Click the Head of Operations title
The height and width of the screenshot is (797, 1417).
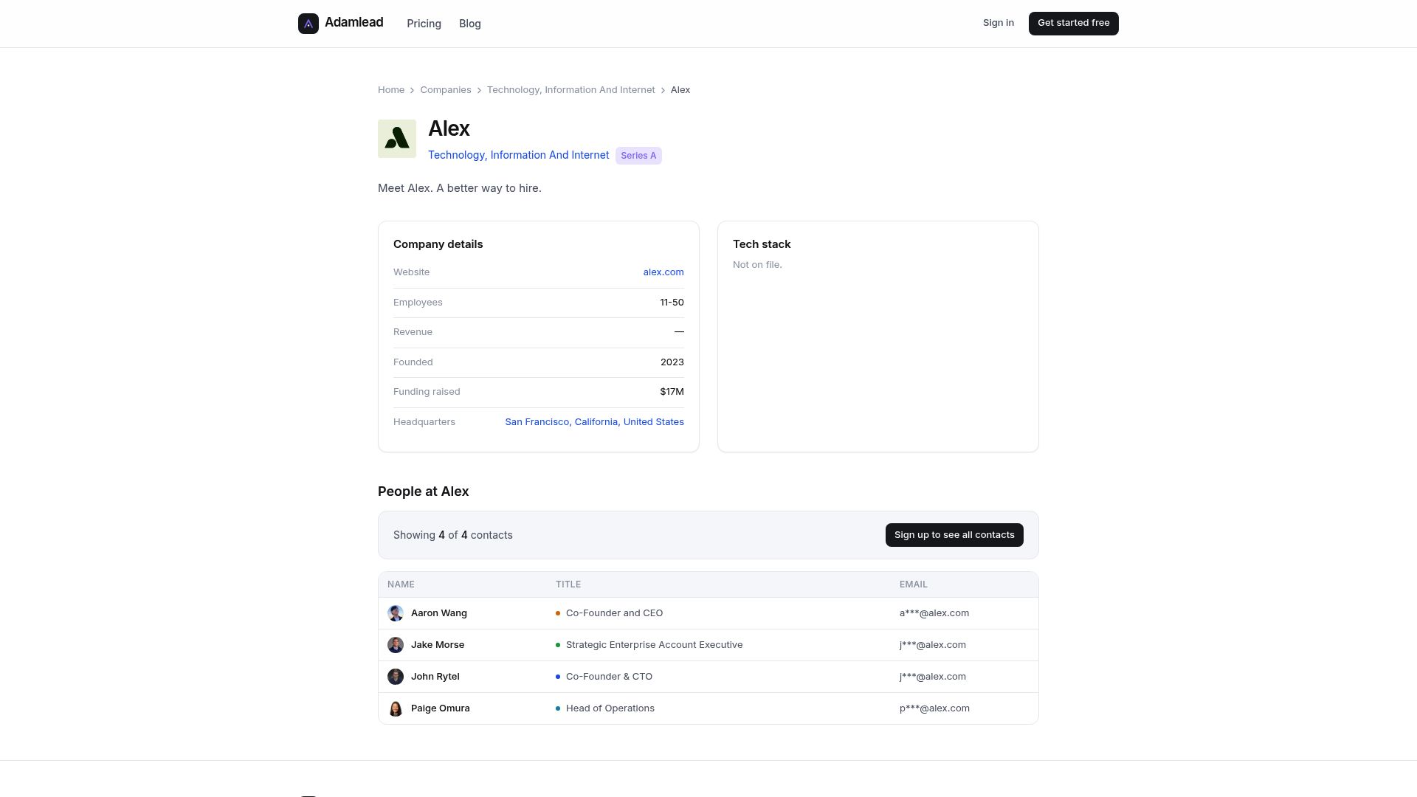click(x=610, y=708)
